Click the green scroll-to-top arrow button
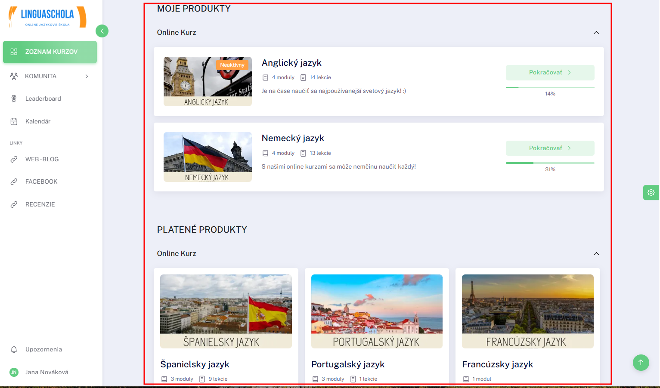660x388 pixels. [641, 362]
